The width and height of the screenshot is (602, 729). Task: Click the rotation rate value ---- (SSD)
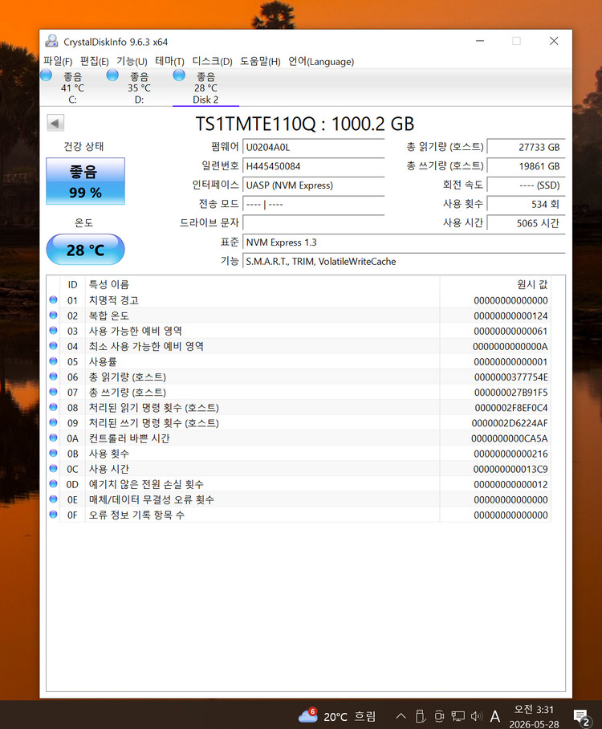(527, 185)
